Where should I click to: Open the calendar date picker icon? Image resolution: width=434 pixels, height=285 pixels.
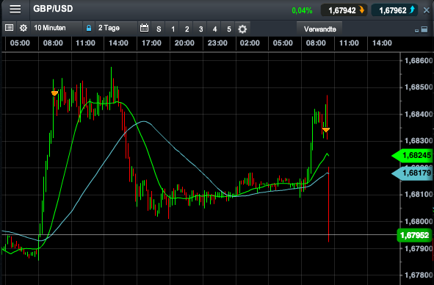point(144,28)
